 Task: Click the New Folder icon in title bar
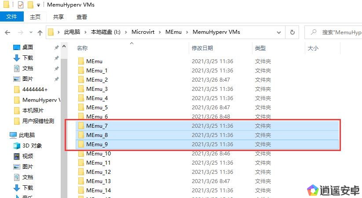tap(30, 5)
